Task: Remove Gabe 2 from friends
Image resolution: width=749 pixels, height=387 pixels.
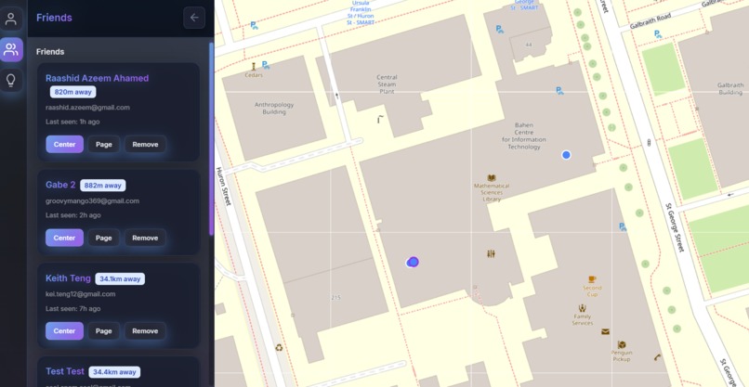Action: tap(145, 238)
